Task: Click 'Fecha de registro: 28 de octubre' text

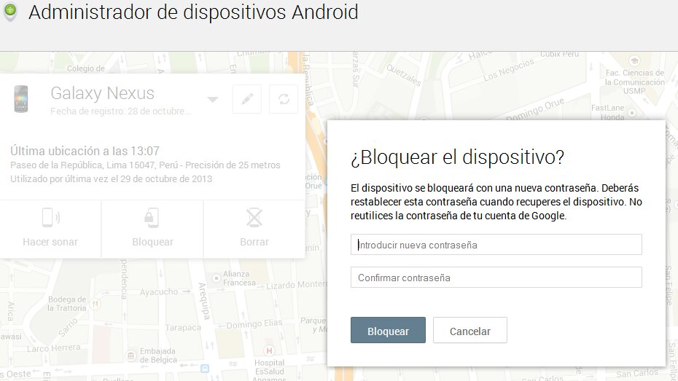Action: 120,111
